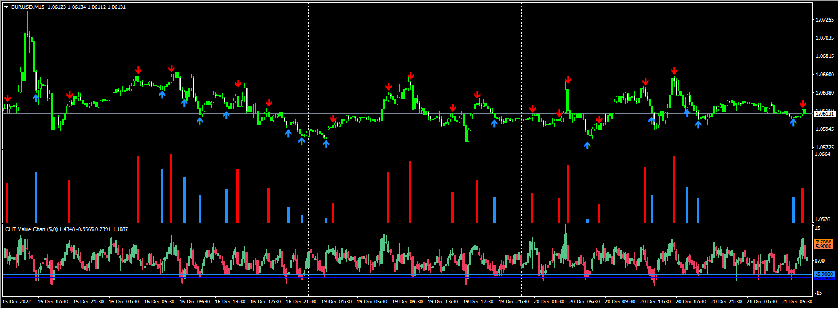Click the 1.0664 scale label of histogram panel
The height and width of the screenshot is (309, 839).
823,155
